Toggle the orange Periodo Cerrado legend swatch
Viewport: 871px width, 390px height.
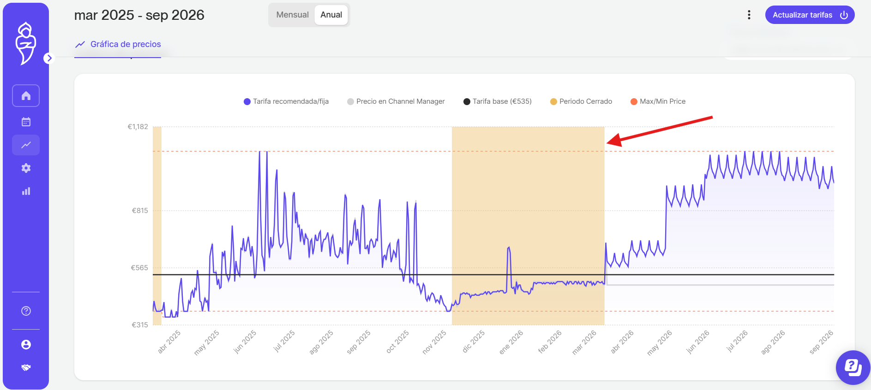(553, 101)
